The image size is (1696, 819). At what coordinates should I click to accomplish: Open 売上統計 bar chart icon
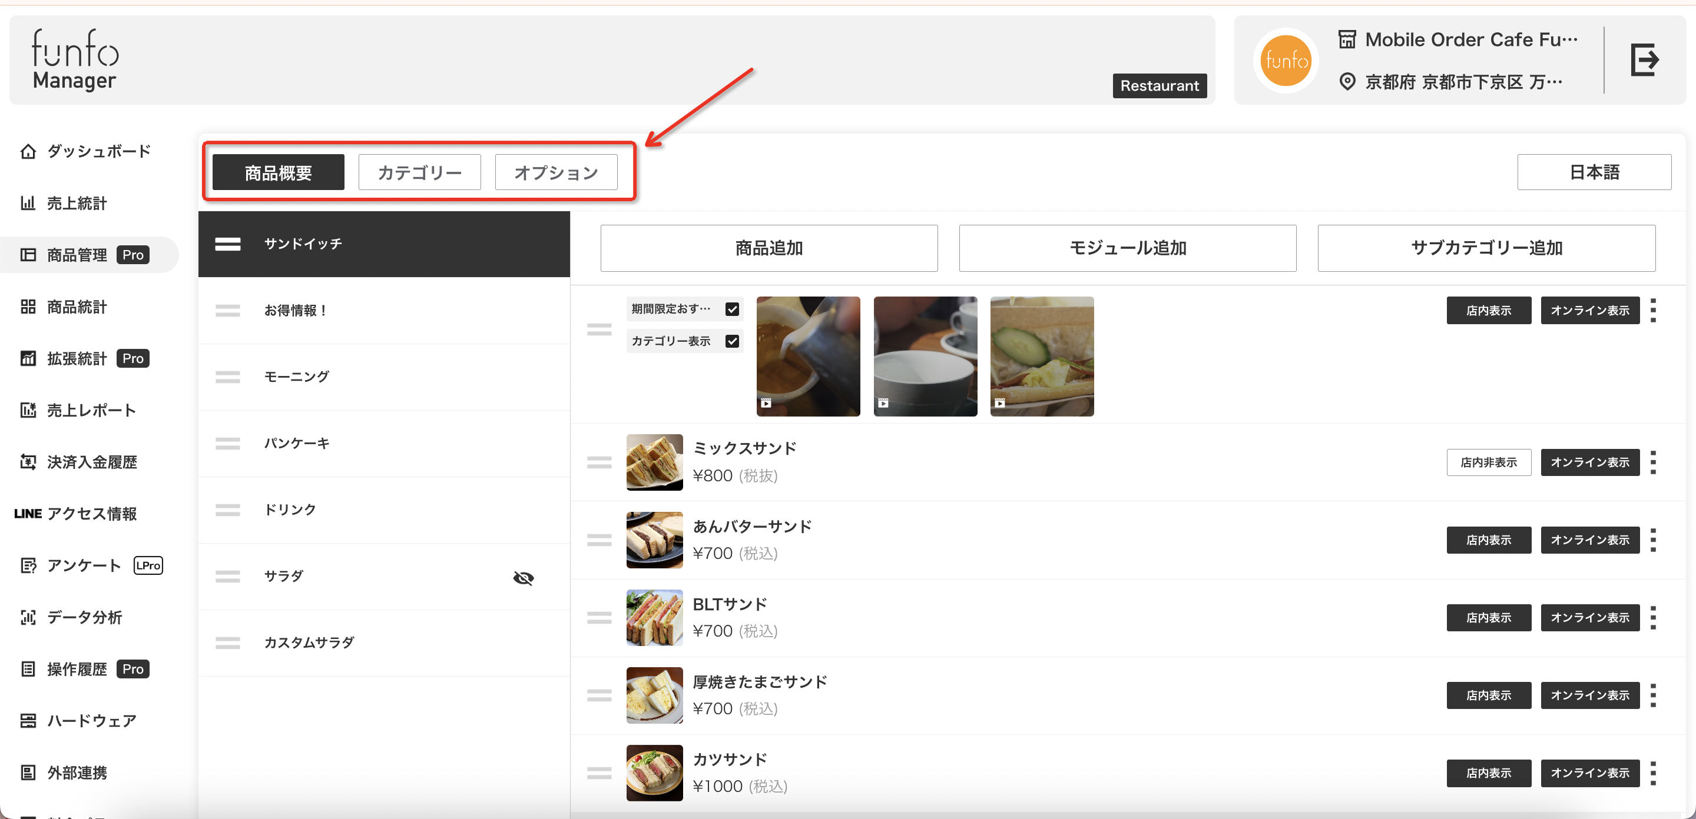coord(28,203)
